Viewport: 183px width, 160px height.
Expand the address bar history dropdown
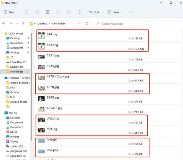coord(80,23)
